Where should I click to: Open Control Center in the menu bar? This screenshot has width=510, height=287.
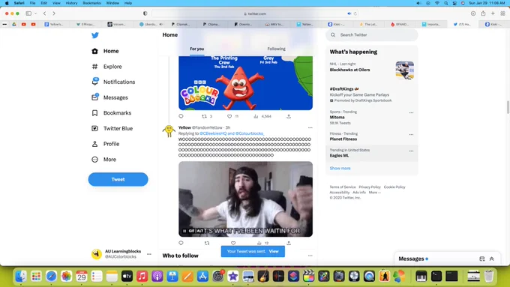pos(454,3)
